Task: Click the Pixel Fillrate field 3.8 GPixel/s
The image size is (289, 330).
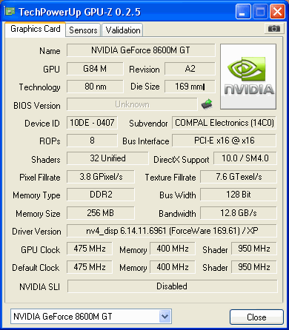Action: click(101, 177)
